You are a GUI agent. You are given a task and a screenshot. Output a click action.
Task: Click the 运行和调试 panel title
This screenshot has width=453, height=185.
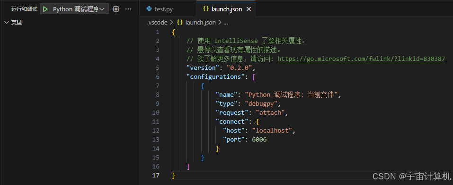pos(24,9)
